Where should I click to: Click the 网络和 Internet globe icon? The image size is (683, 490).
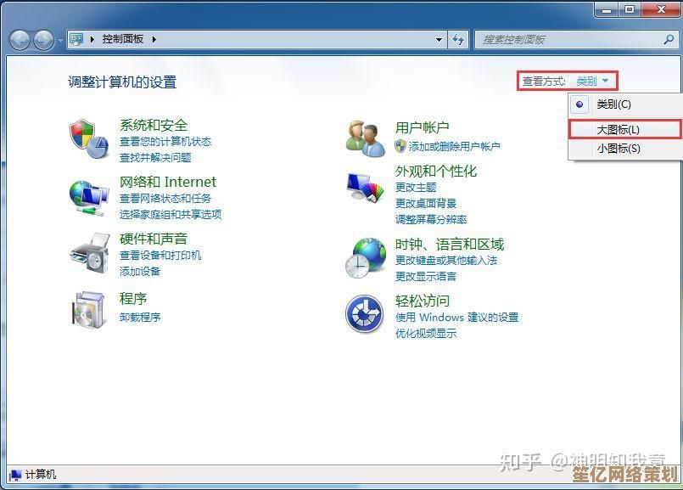pos(89,196)
